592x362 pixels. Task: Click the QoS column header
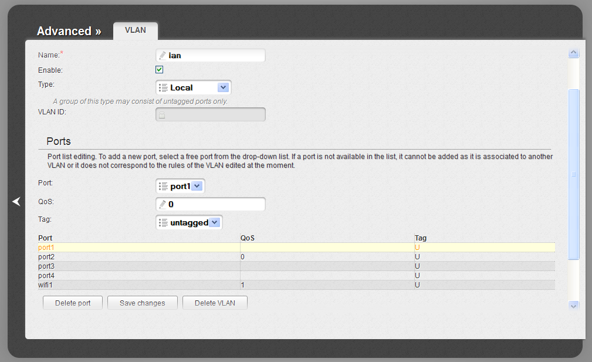[x=248, y=238]
